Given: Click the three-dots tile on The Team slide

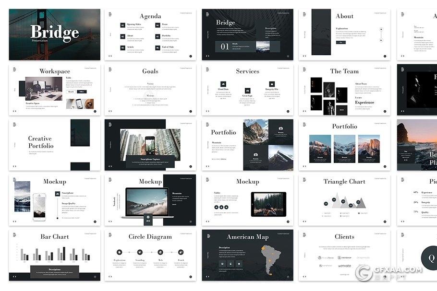Looking at the screenshot, I should (342, 109).
